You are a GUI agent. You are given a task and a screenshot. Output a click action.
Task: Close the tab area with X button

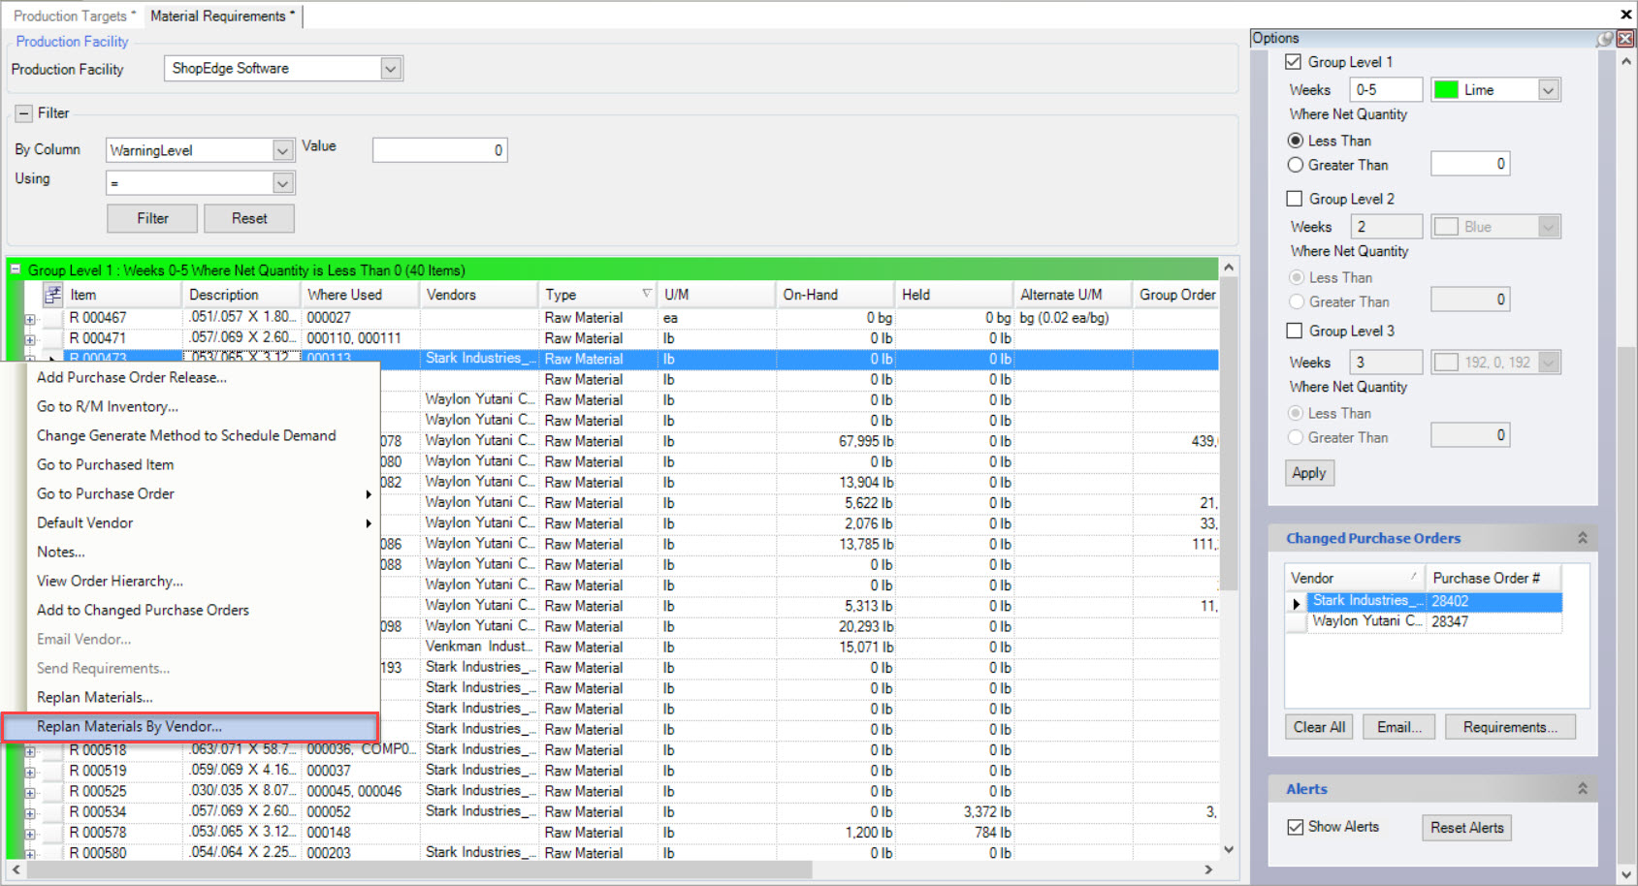(1625, 15)
